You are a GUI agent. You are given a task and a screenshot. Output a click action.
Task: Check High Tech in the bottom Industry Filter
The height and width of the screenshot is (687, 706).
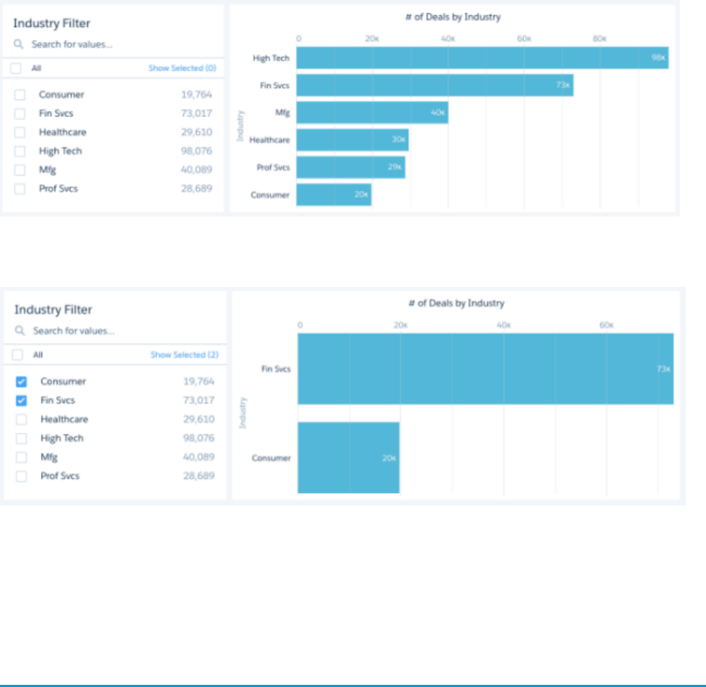21,439
